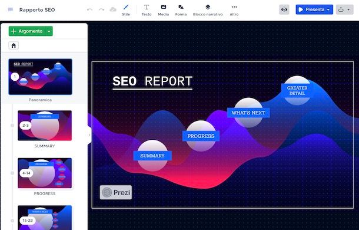Expand the Argomento dropdown arrow

tap(49, 31)
